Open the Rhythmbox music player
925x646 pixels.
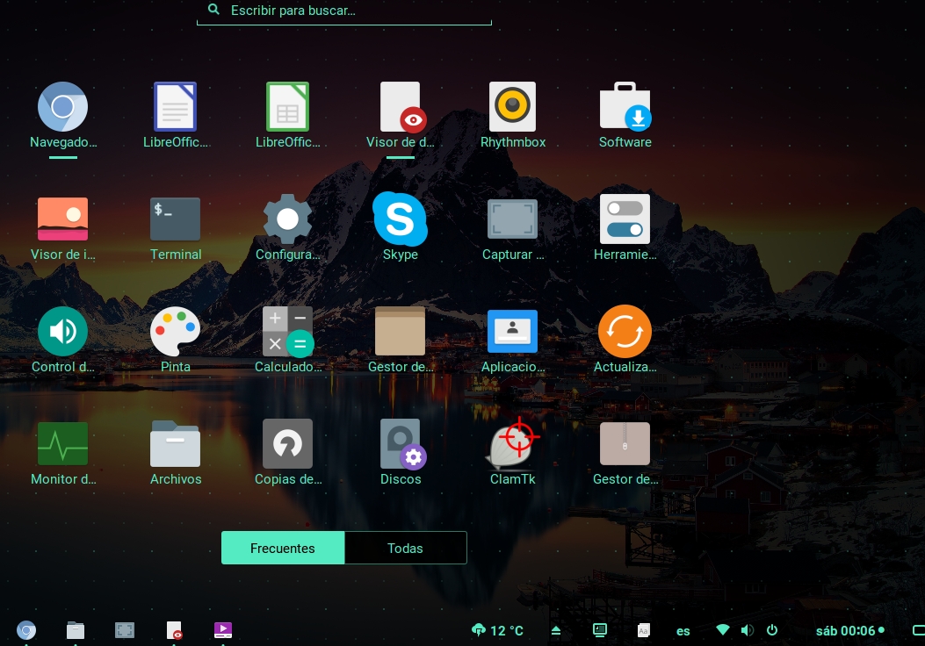click(x=512, y=107)
